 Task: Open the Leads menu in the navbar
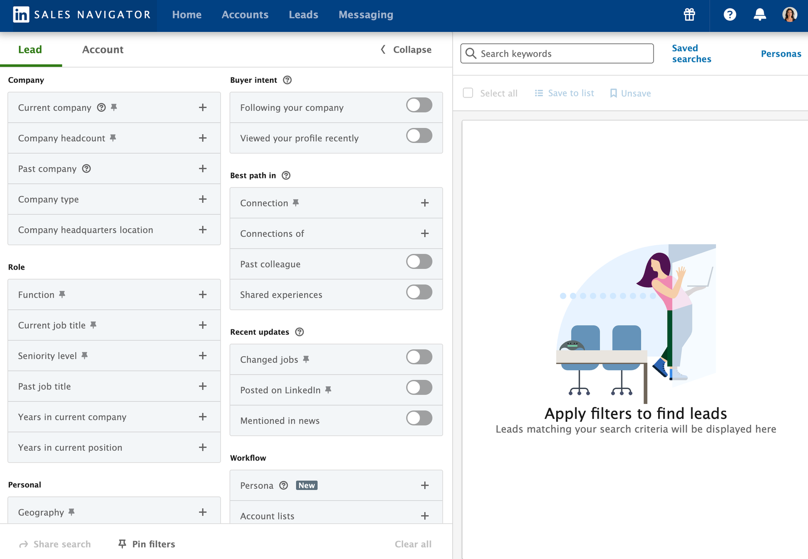(303, 15)
